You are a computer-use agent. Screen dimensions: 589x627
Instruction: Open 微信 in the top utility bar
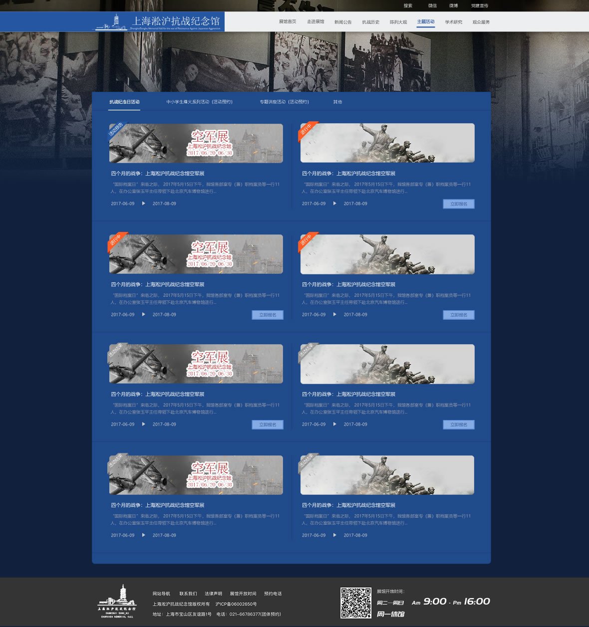tap(432, 6)
